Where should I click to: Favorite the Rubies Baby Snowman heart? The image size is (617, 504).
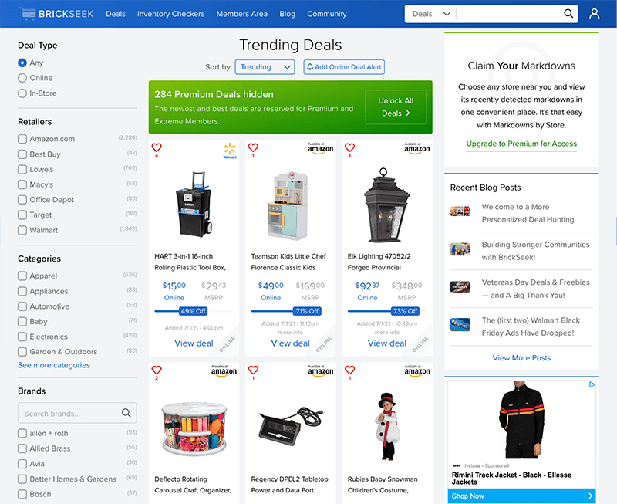coord(350,370)
